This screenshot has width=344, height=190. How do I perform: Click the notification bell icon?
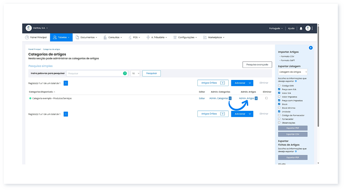(x=301, y=28)
